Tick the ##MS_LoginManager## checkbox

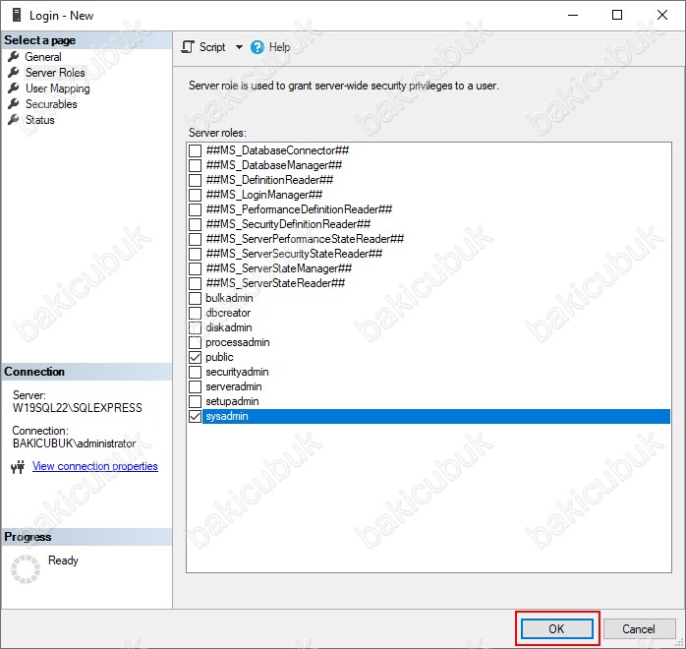pos(195,195)
